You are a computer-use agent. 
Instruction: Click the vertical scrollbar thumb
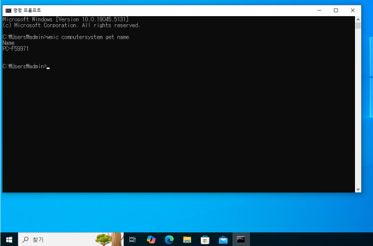point(358,25)
